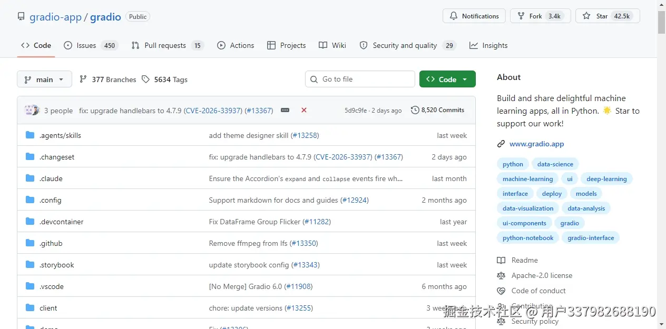
Task: Click the Go to file search field
Action: [360, 79]
